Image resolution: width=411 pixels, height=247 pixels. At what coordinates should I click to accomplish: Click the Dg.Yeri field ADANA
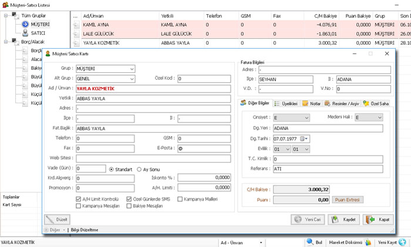pos(328,128)
